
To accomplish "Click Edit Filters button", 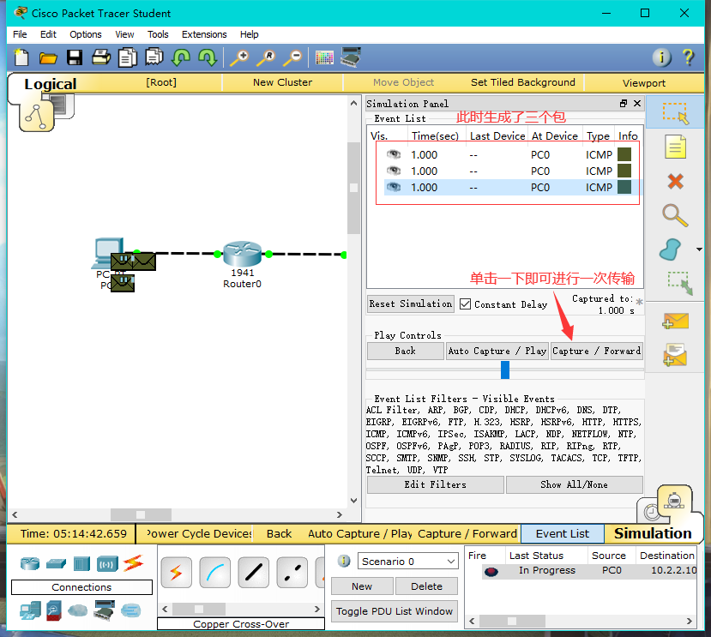I will pos(436,484).
